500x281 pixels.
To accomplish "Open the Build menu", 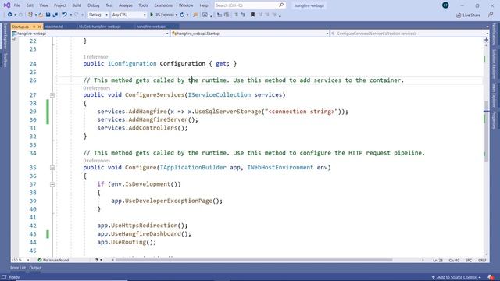I will pos(77,5).
